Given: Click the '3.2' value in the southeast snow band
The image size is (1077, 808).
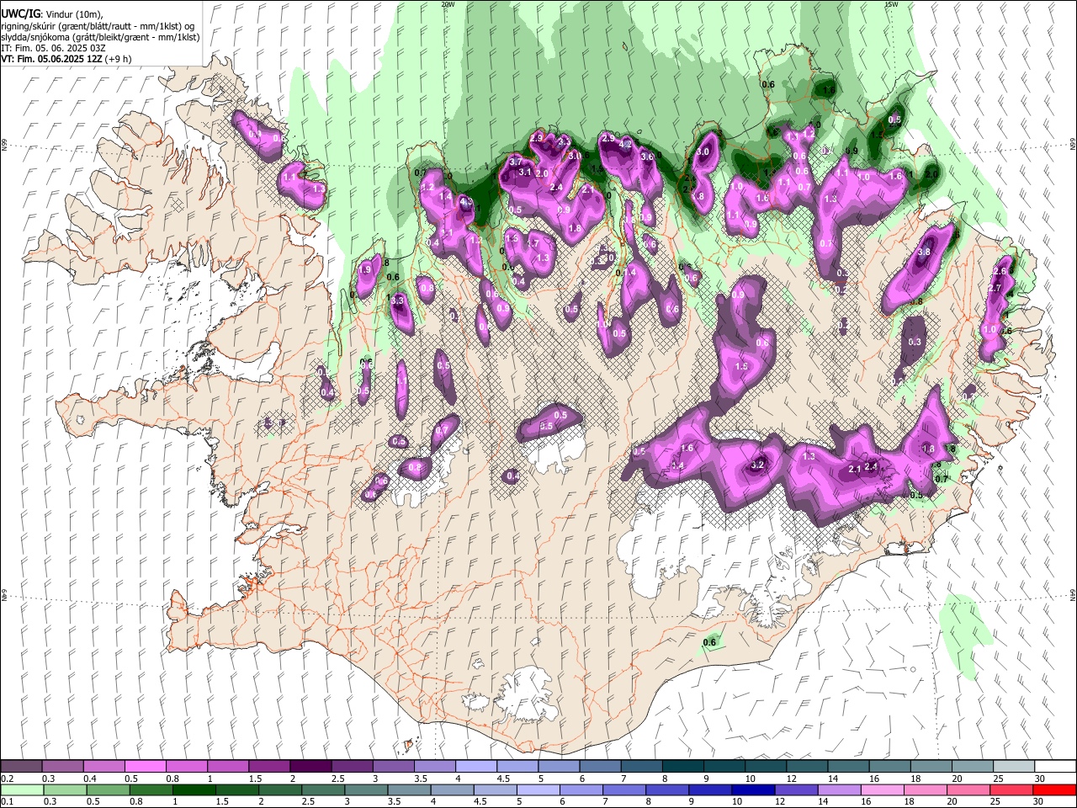Looking at the screenshot, I should pos(757,465).
